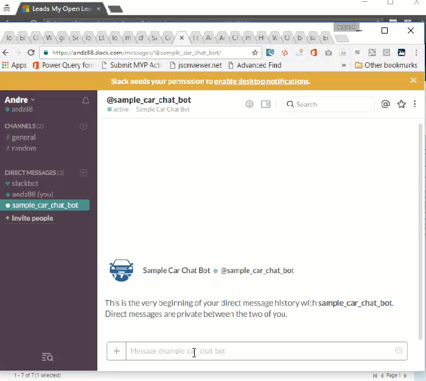Toggle the channel details pane icon

tap(265, 104)
